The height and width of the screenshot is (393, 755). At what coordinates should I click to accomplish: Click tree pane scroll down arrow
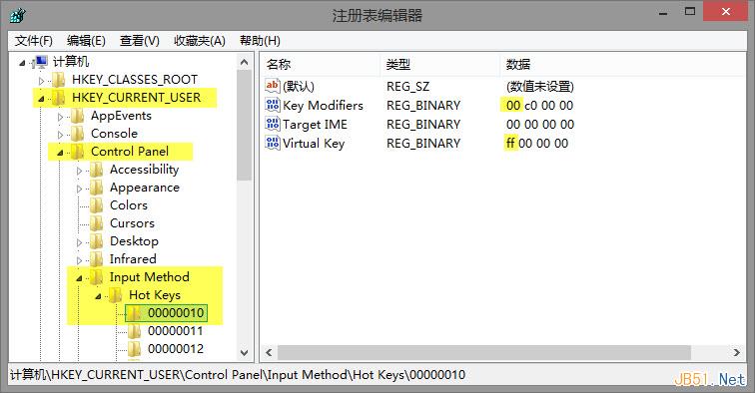pos(244,353)
